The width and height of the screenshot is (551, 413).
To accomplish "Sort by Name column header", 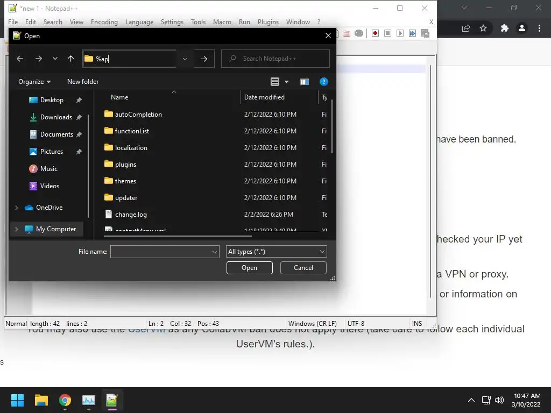I will [119, 97].
